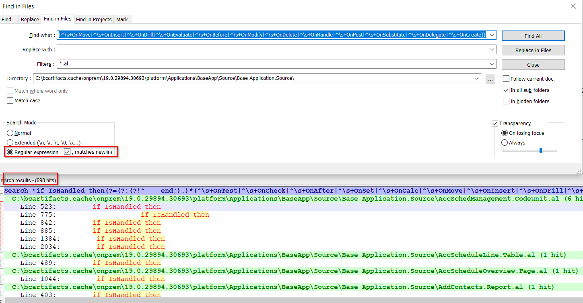
Task: Expand the Directory path dropdown
Action: tap(476, 78)
